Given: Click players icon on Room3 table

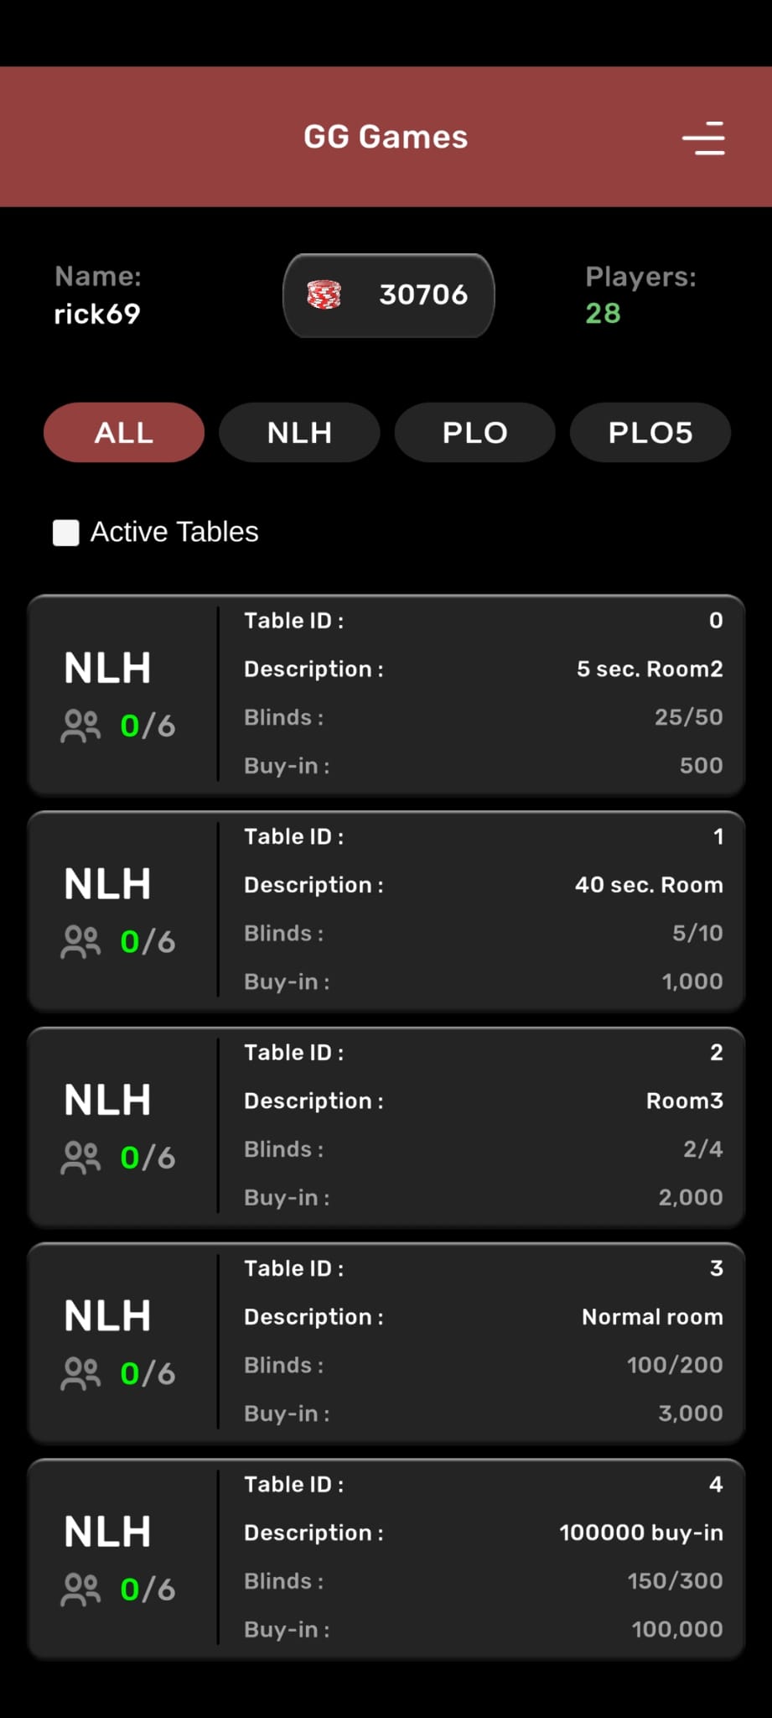Looking at the screenshot, I should tap(80, 1158).
